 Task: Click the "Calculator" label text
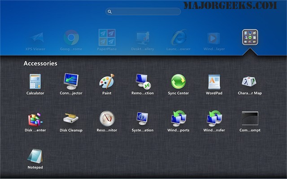click(35, 93)
